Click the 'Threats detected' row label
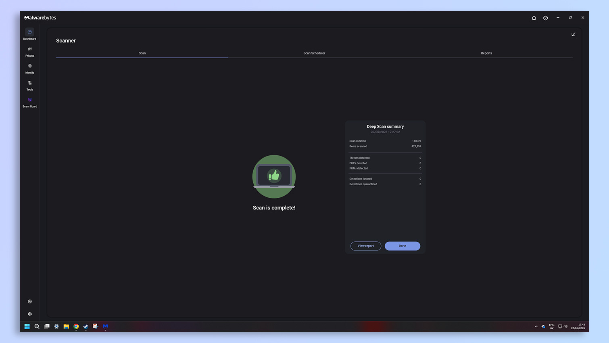This screenshot has width=609, height=343. (x=359, y=158)
